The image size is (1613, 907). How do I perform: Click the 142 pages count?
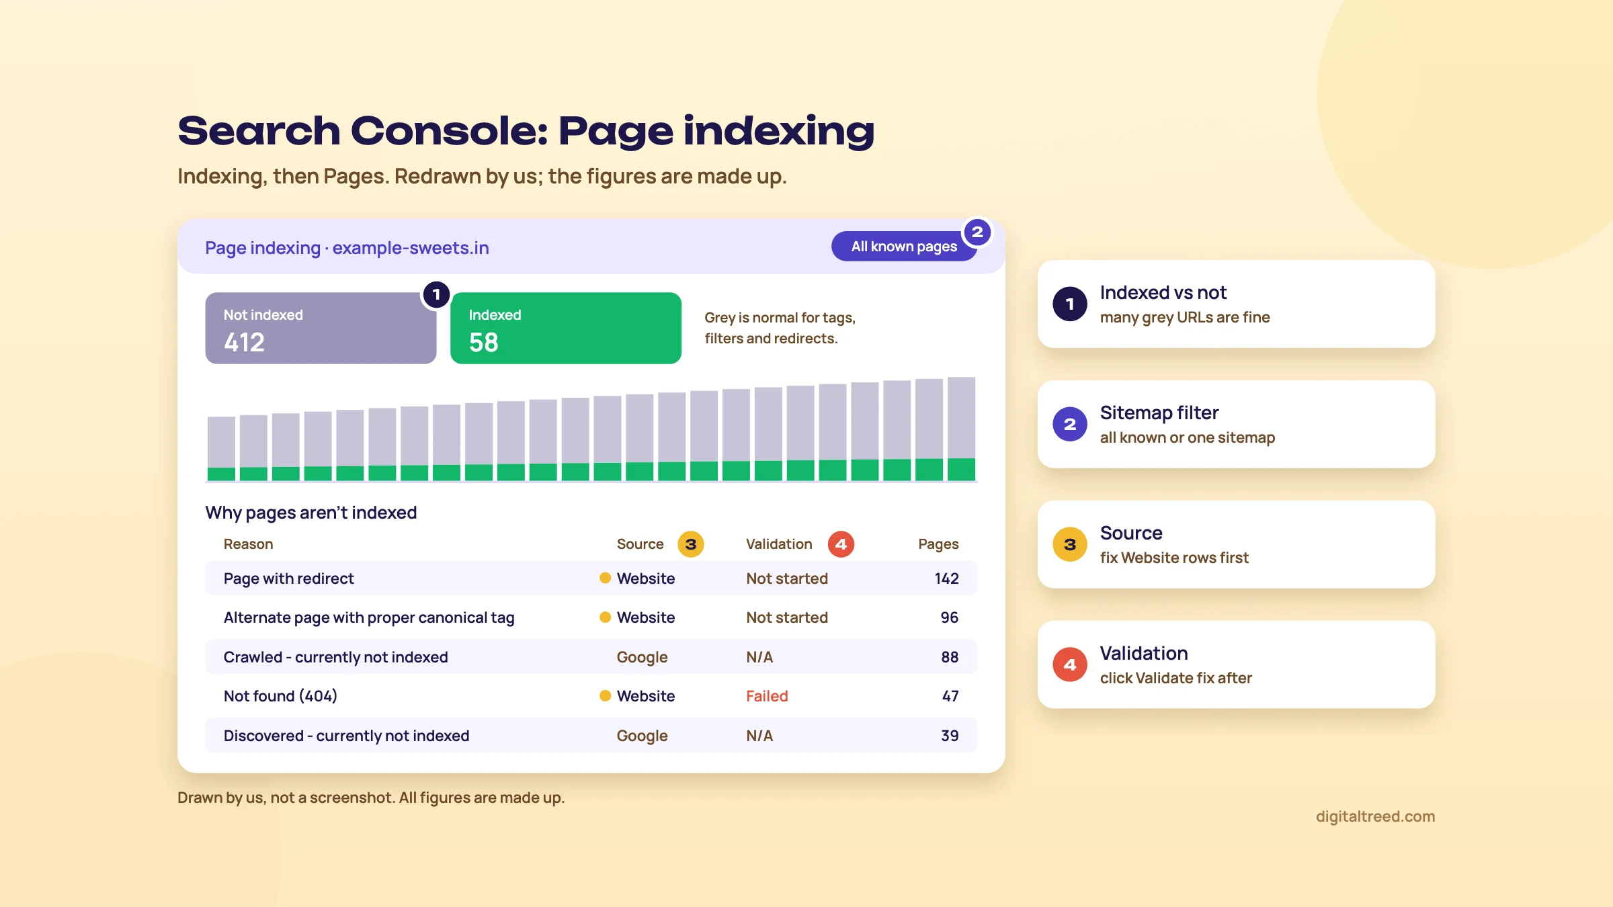tap(946, 578)
